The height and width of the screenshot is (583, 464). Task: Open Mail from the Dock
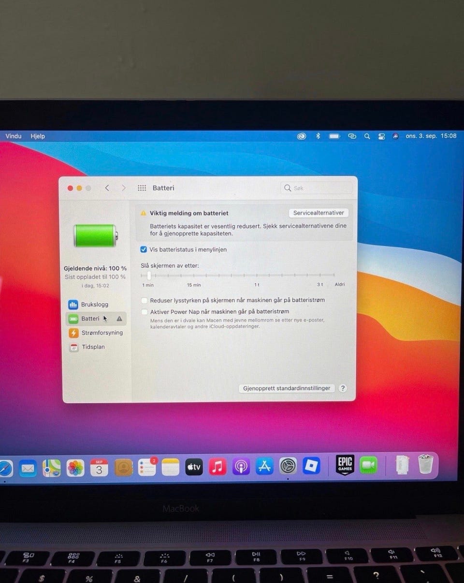click(28, 468)
